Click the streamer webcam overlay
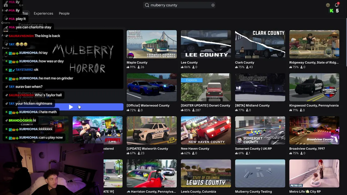Image resolution: width=347 pixels, height=195 pixels. 52,169
